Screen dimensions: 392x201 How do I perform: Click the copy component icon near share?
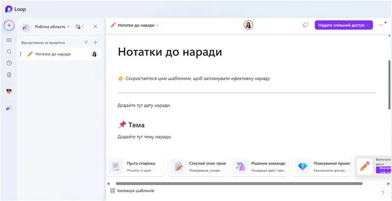(305, 25)
